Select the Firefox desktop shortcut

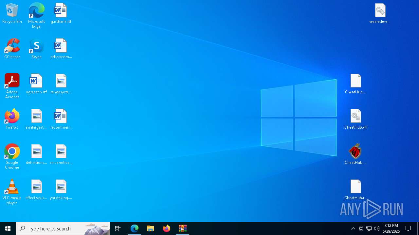click(x=12, y=119)
